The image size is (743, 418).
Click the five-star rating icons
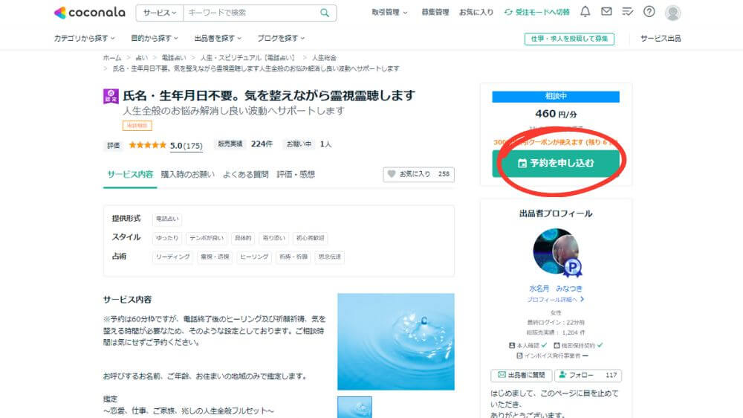point(147,145)
